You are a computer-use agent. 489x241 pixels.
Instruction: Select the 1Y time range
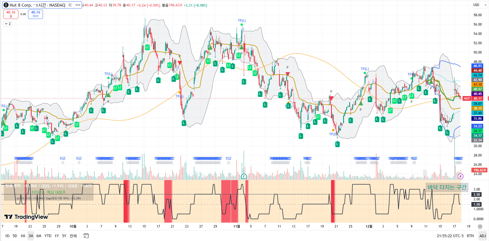[x=57, y=236]
